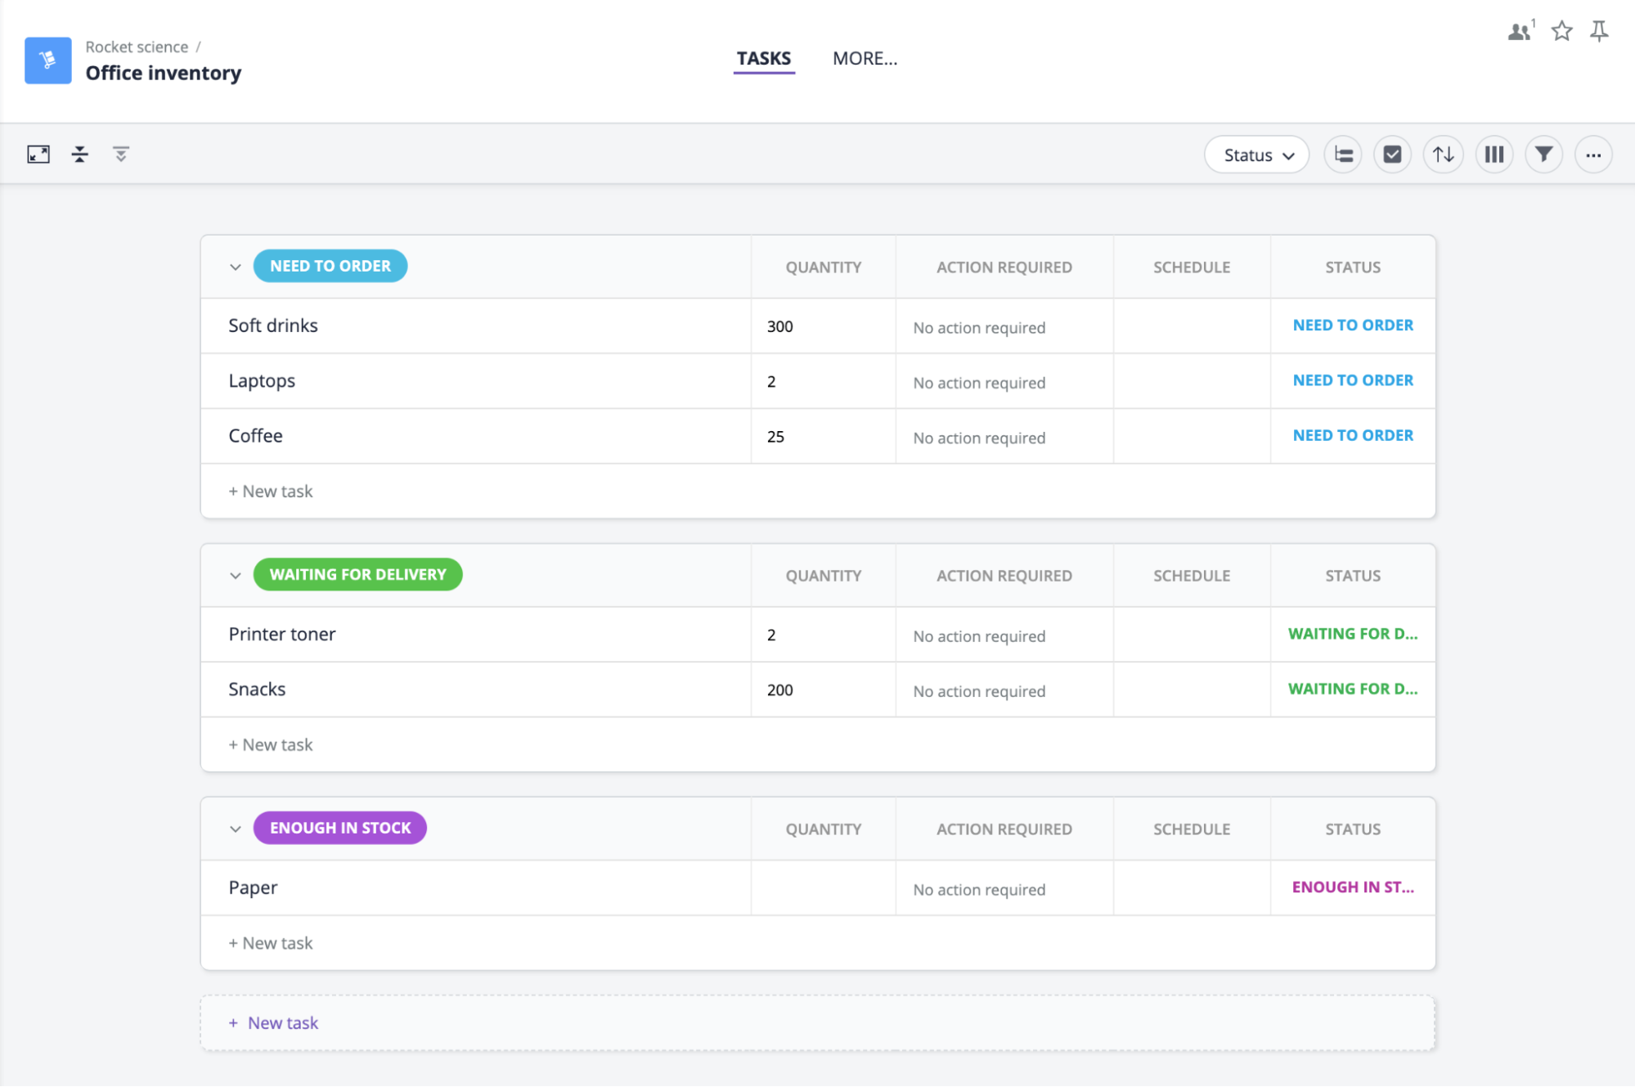Switch to the Tasks tab

[763, 58]
